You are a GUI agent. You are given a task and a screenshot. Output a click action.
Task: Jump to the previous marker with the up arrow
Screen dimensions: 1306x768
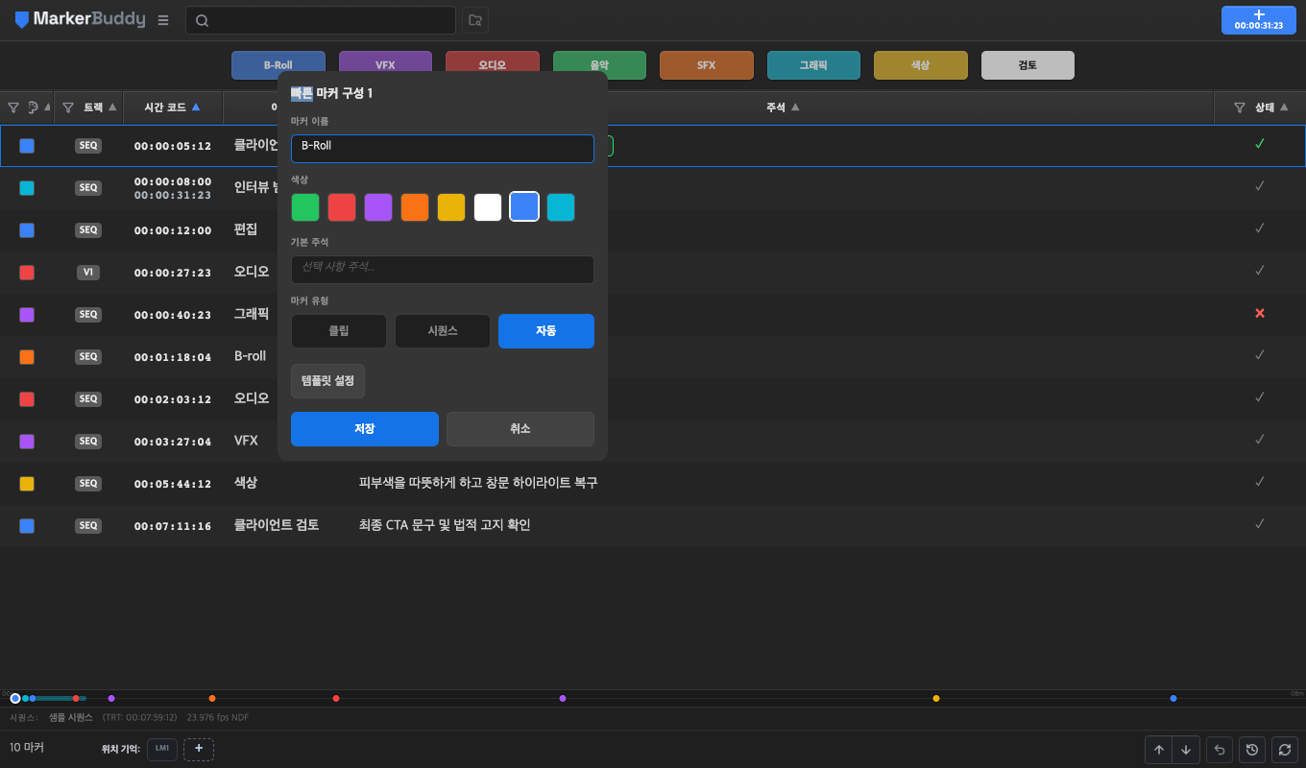click(1159, 750)
